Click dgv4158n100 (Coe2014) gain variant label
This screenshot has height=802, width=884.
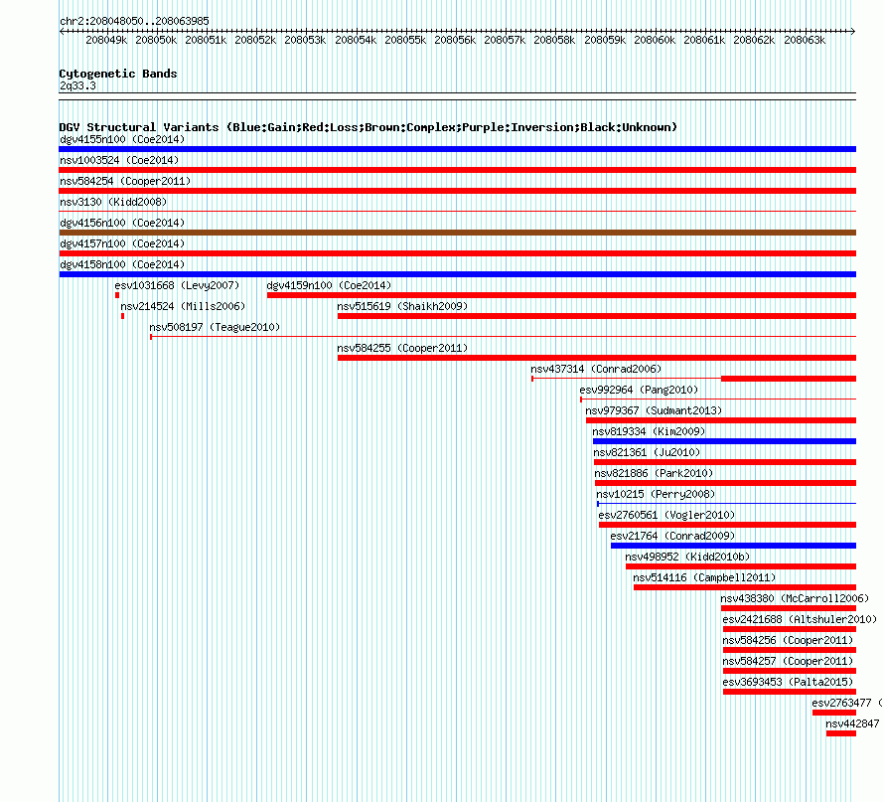(122, 264)
